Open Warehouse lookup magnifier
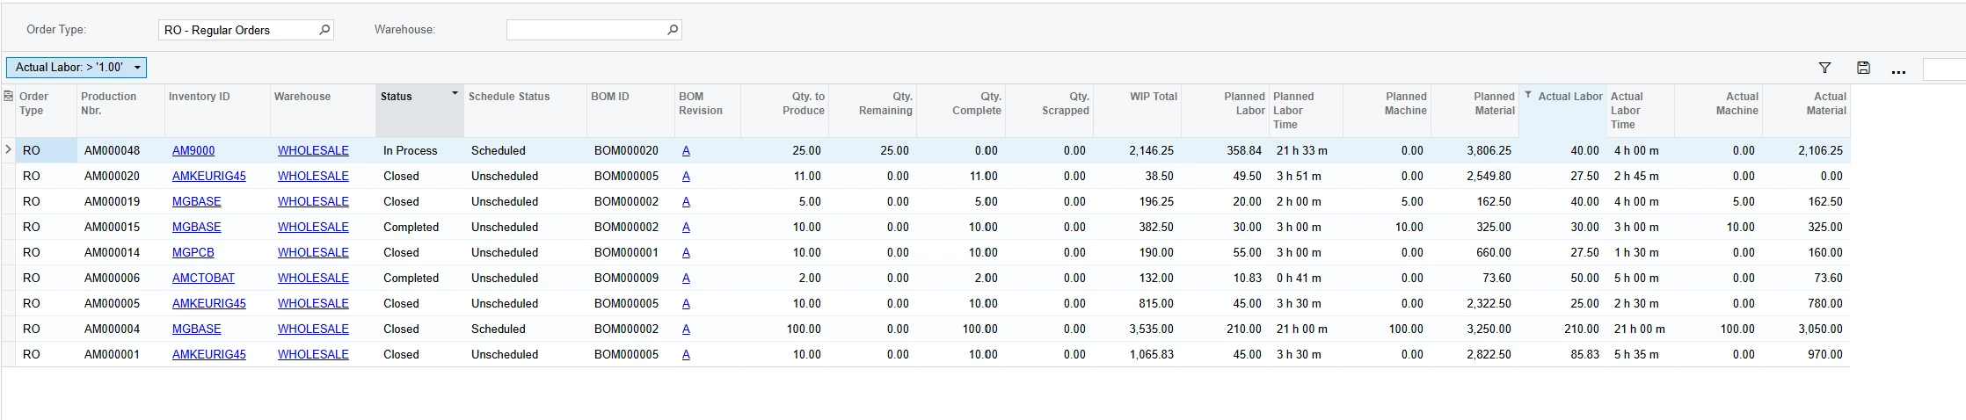This screenshot has height=420, width=1966. (x=673, y=30)
